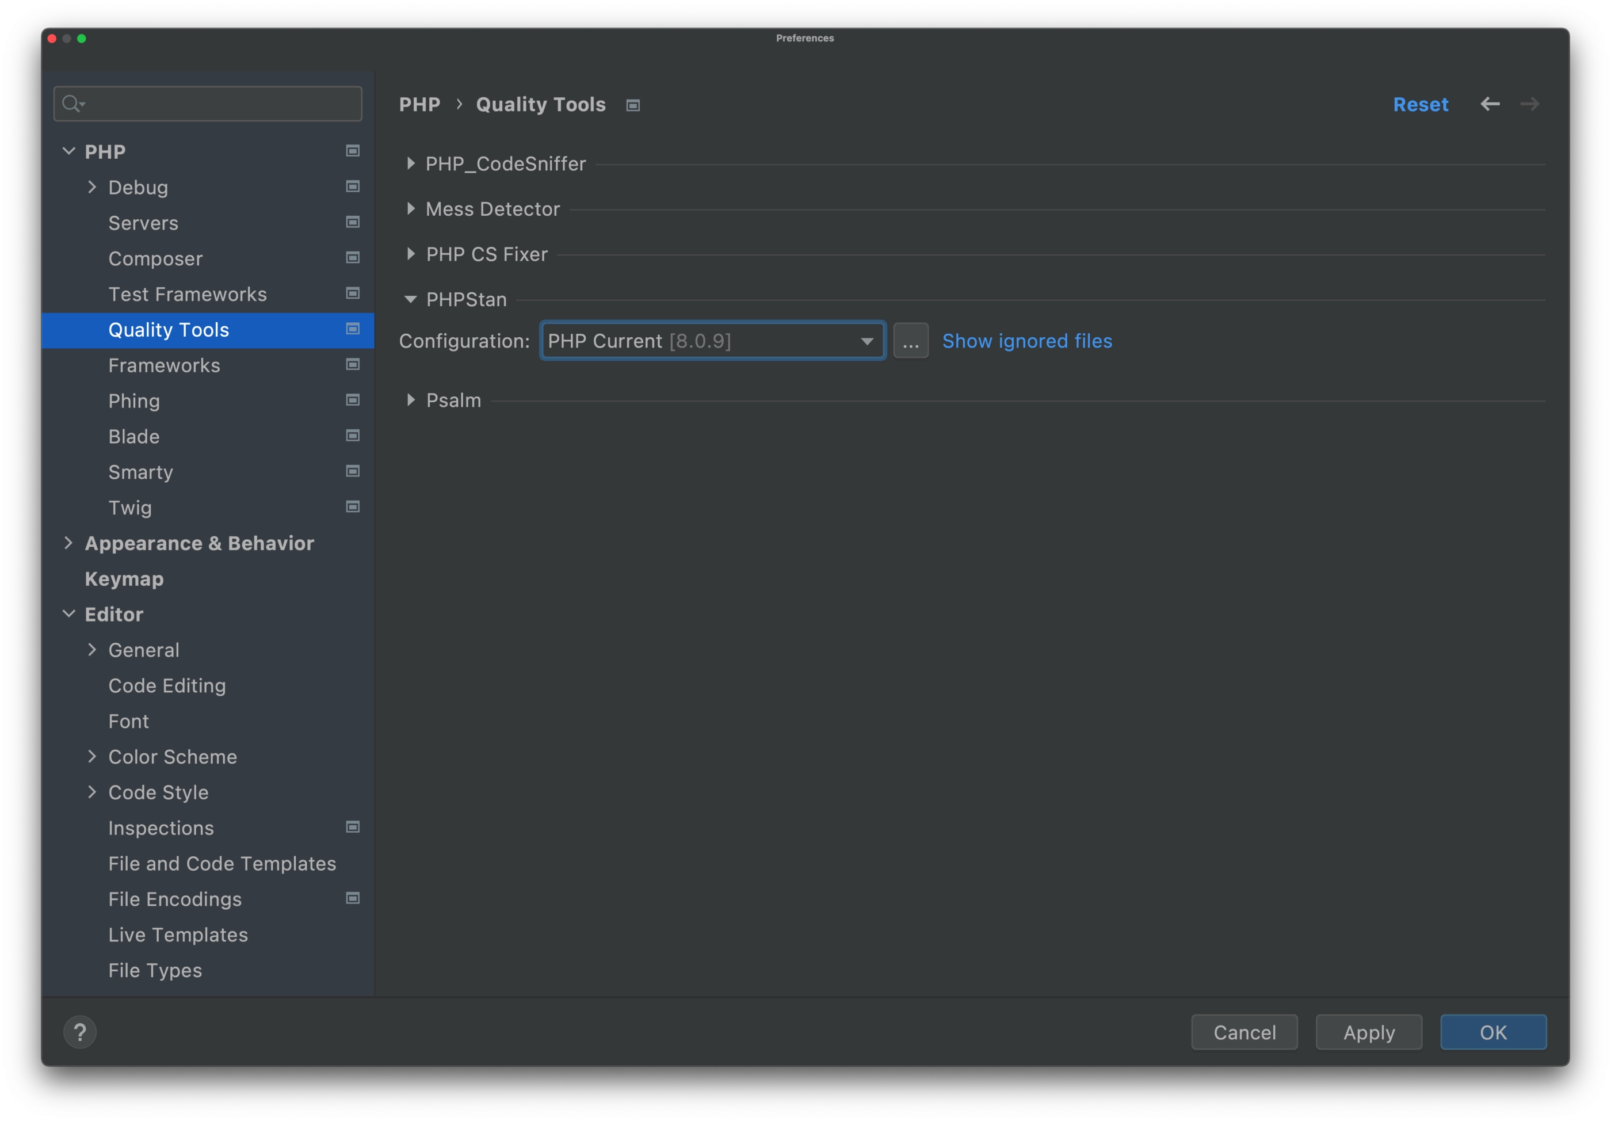The image size is (1611, 1121).
Task: Click project icon next to Quality Tools breadcrumb
Action: pyautogui.click(x=633, y=105)
